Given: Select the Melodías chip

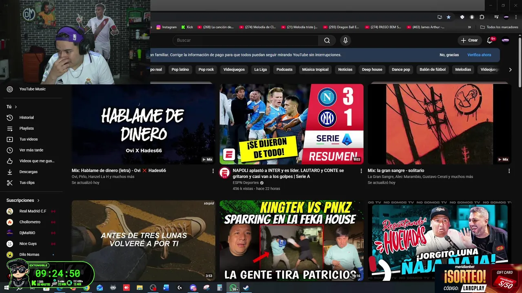Looking at the screenshot, I should point(463,70).
